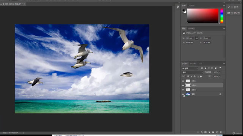The width and height of the screenshot is (243, 136).
Task: Filter layers by adjustment layers icon
Action: coord(205,68)
